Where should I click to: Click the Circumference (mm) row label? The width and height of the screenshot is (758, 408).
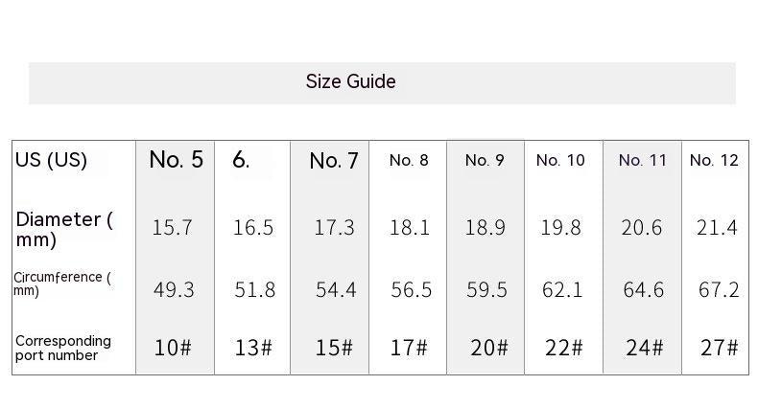[61, 283]
